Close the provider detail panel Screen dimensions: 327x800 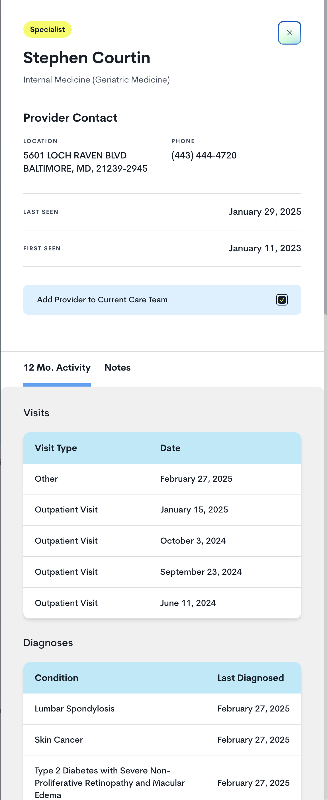pyautogui.click(x=289, y=33)
